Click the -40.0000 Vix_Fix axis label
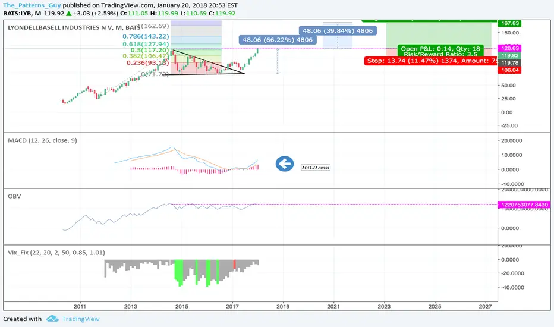This screenshot has width=554, height=327. (x=512, y=287)
